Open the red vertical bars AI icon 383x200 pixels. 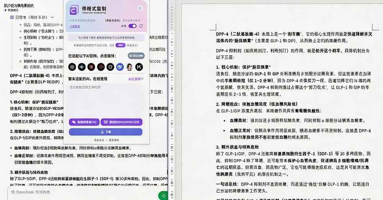[101, 67]
